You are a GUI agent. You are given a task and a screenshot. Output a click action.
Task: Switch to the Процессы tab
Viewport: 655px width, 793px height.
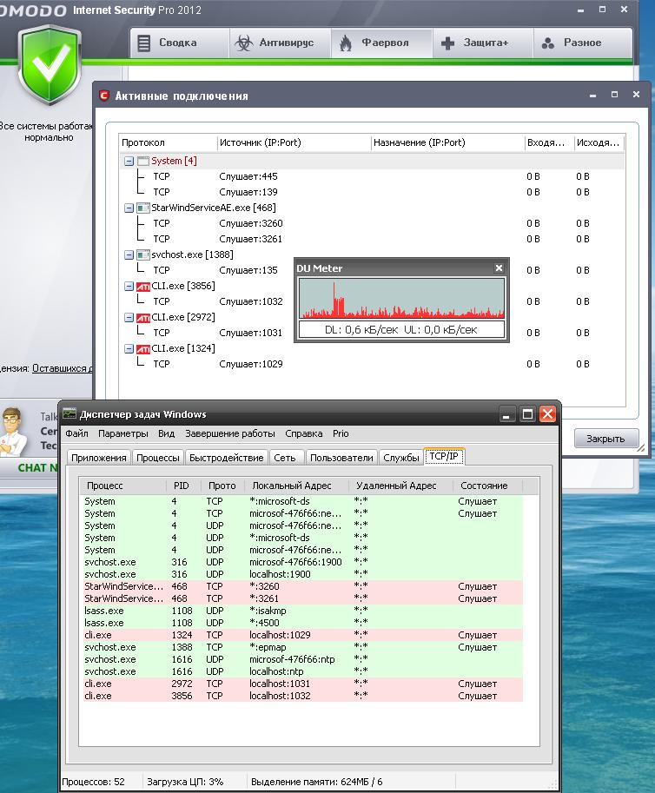158,458
